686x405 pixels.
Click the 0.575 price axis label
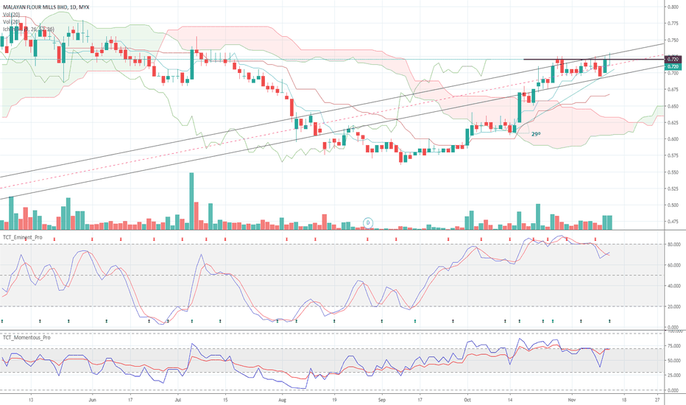(673, 156)
